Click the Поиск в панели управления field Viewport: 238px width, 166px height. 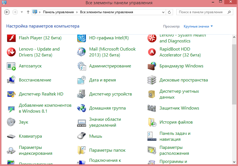[x=205, y=12]
